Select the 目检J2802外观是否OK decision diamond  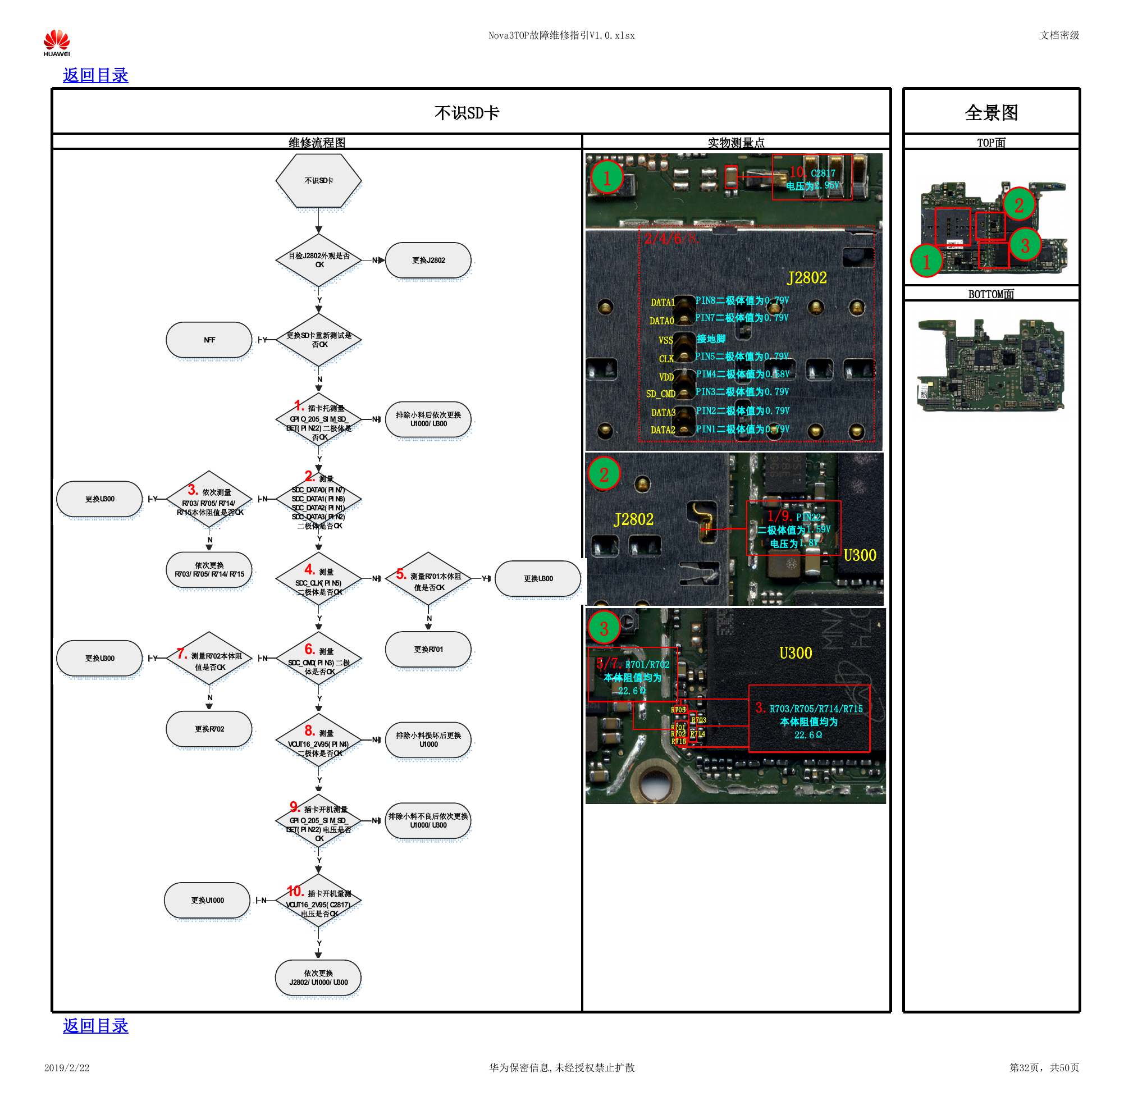click(x=318, y=260)
